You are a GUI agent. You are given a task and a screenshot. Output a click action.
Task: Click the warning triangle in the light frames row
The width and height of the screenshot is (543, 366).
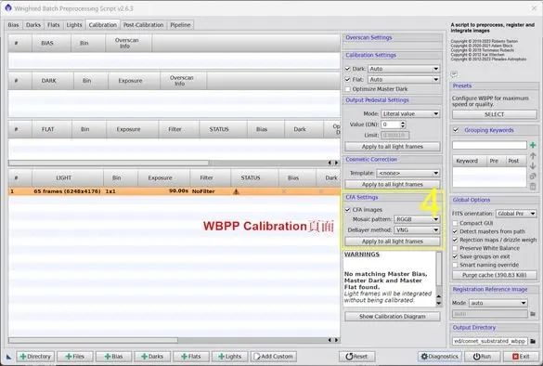pyautogui.click(x=236, y=191)
